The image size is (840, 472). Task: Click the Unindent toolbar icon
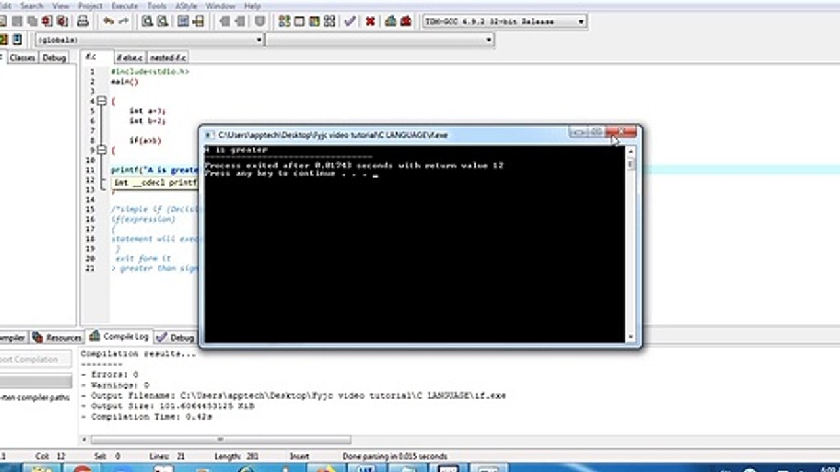coord(240,22)
